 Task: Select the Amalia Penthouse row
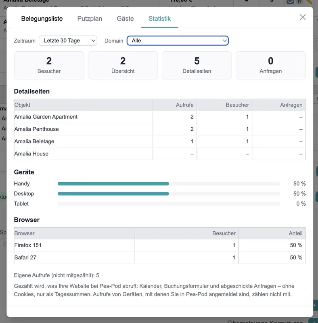point(160,129)
